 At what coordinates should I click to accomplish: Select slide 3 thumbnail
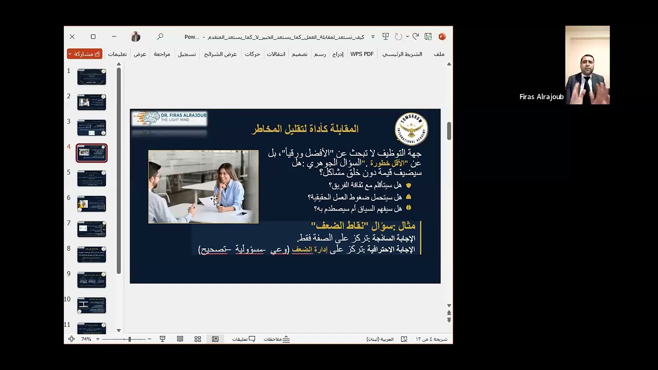(x=92, y=127)
